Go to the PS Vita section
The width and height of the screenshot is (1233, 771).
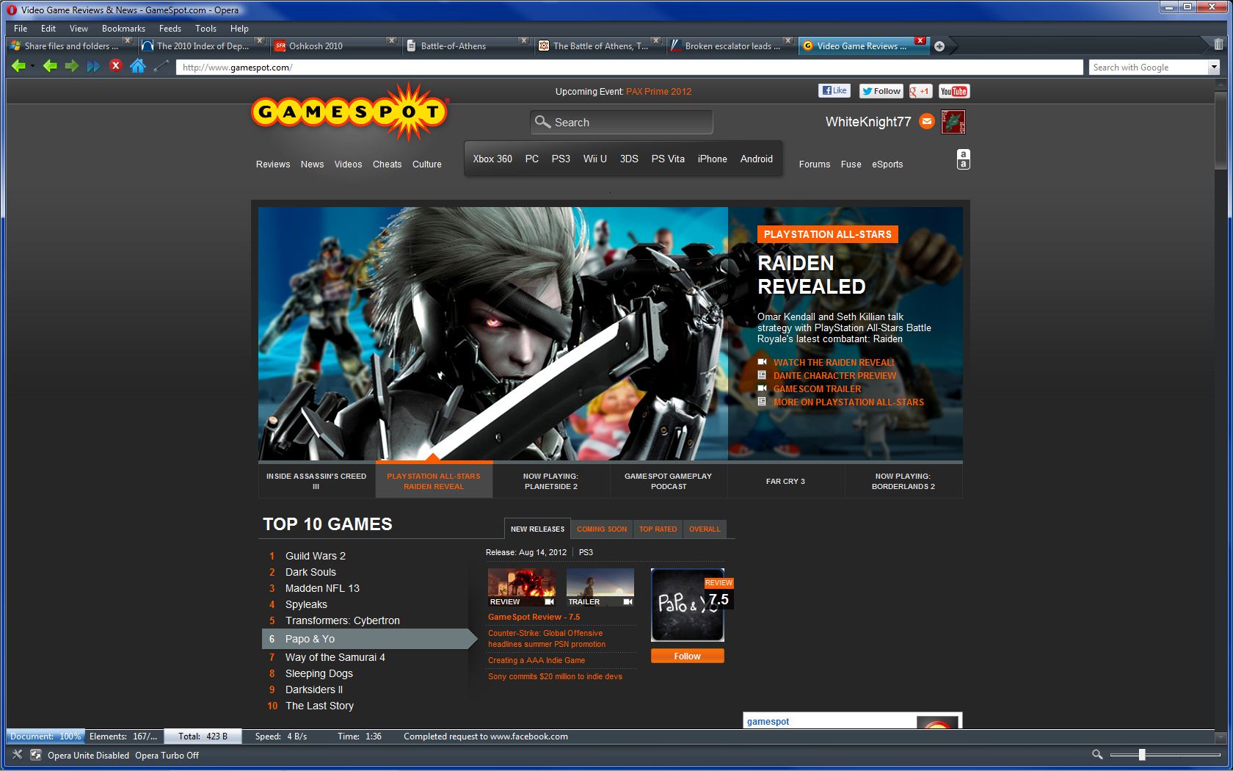point(668,159)
